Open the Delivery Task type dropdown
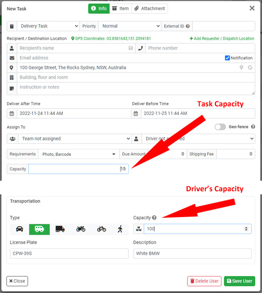The image size is (262, 293). [x=48, y=26]
